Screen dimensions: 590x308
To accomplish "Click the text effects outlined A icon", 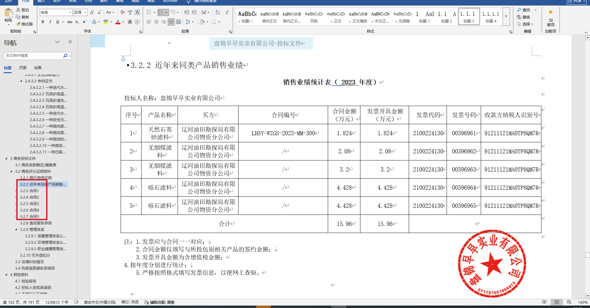I will point(94,22).
